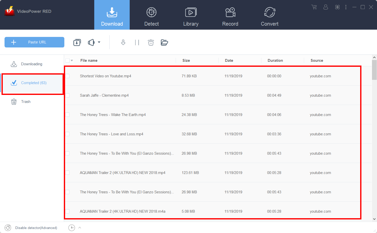Select Completed (63) in the sidebar

click(x=34, y=83)
